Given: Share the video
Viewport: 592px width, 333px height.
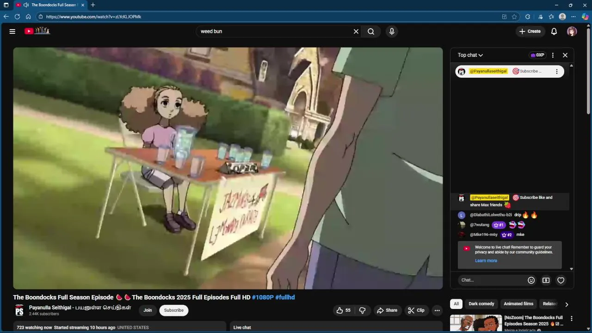Looking at the screenshot, I should point(387,310).
